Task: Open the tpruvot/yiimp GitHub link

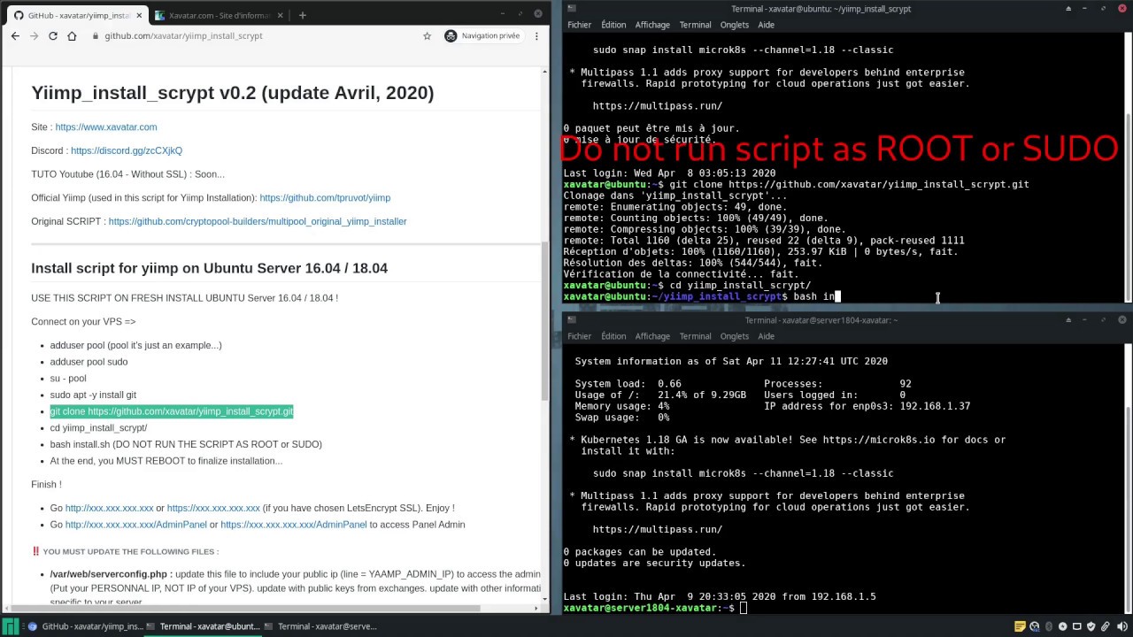Action: pyautogui.click(x=325, y=198)
